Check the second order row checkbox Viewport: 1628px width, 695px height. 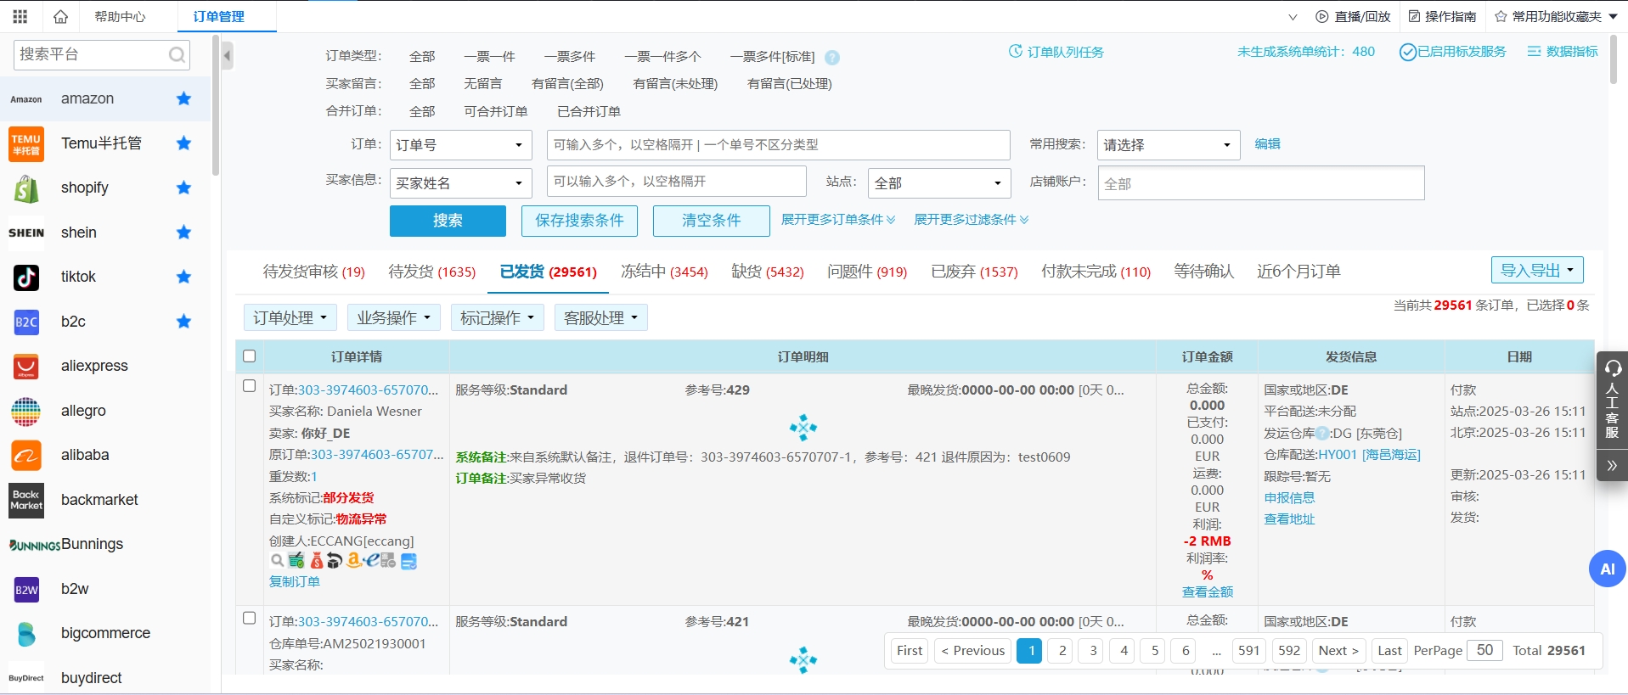click(249, 618)
